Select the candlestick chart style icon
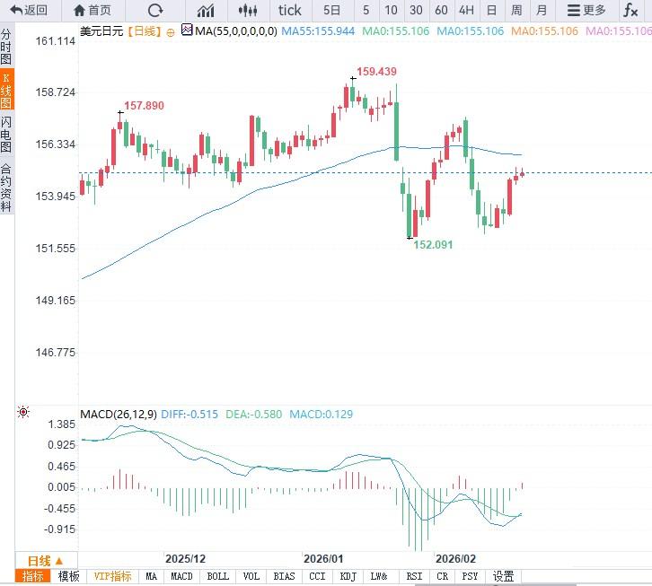This screenshot has width=652, height=586. [249, 11]
